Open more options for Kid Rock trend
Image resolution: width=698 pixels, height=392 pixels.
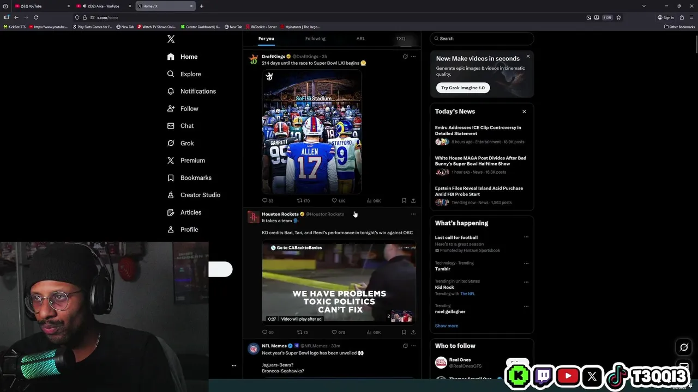tap(526, 282)
